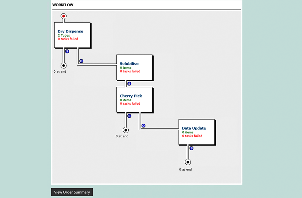The image size is (302, 198).
Task: Click the View Order Summary button
Action: 72,192
